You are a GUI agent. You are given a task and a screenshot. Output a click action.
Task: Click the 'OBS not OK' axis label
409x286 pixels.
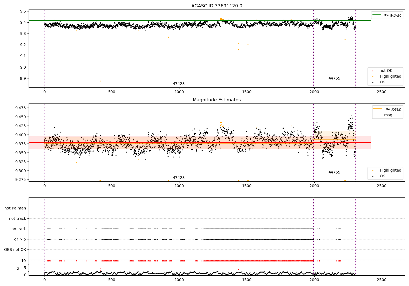[x=15, y=250]
